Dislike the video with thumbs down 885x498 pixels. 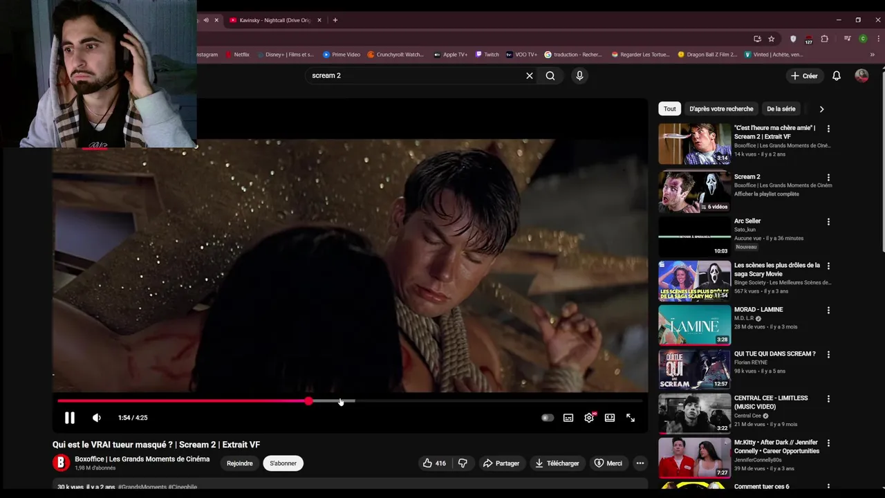click(463, 463)
